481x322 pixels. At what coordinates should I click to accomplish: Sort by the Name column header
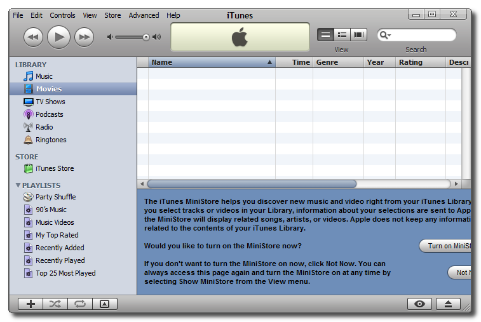coord(212,62)
